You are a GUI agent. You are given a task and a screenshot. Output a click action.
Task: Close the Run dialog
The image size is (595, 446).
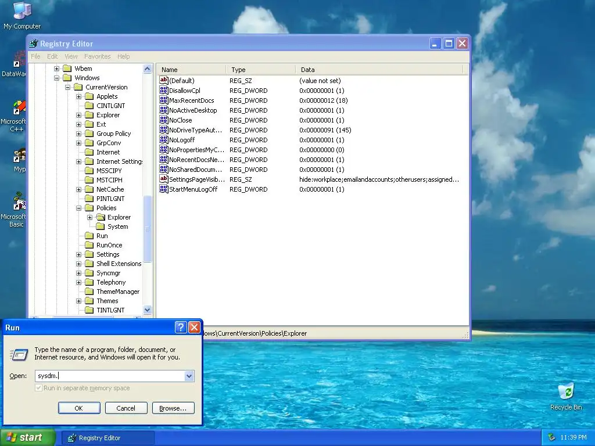[x=194, y=327]
